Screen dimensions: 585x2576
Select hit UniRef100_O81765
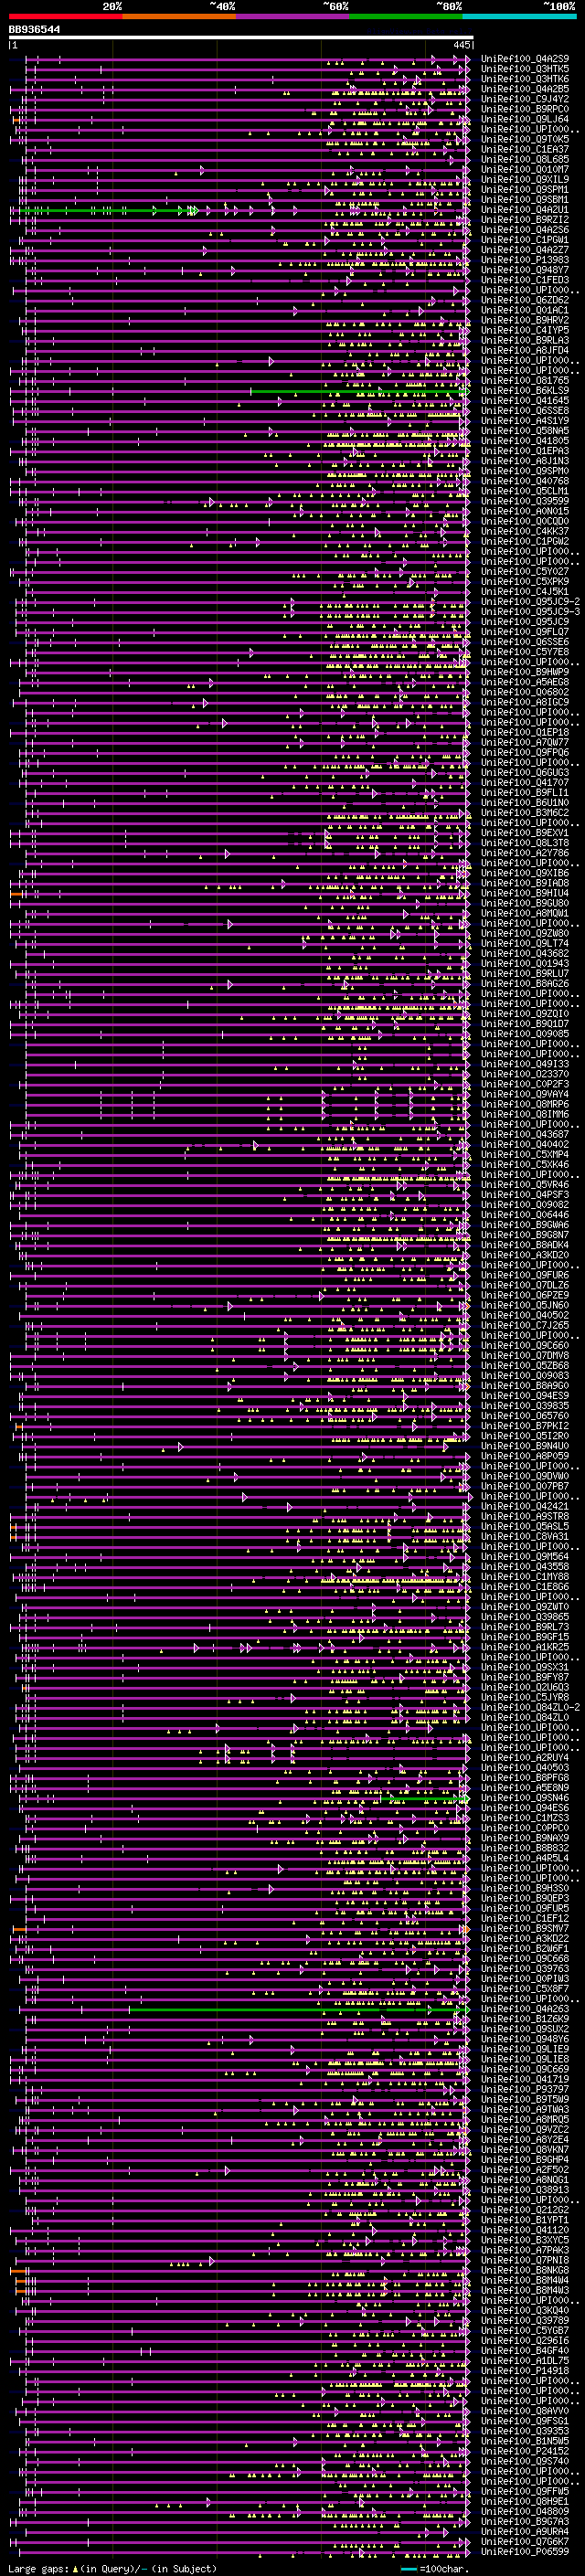click(525, 381)
